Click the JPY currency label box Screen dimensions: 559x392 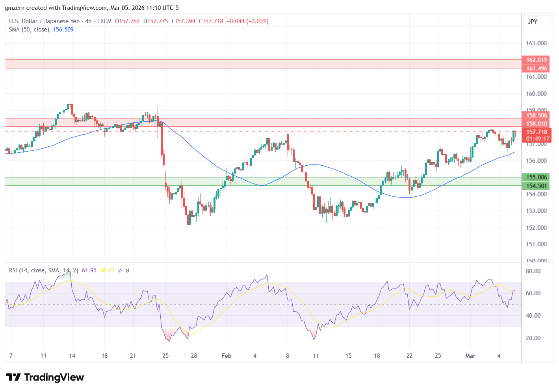click(x=537, y=22)
